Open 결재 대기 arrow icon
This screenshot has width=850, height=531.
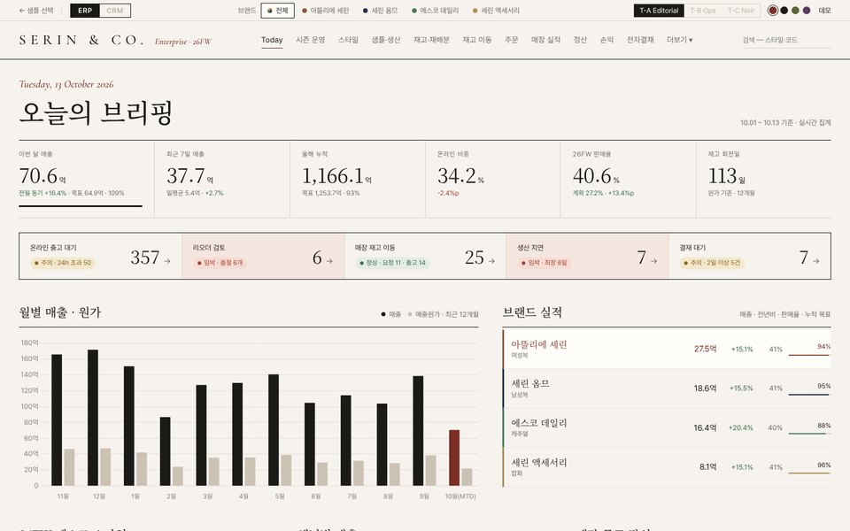815,261
